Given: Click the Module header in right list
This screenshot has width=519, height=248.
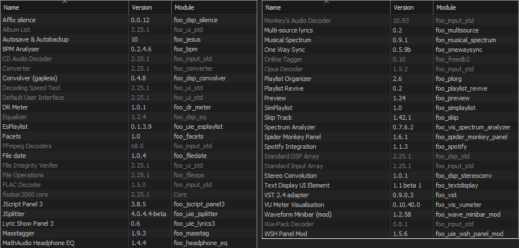Looking at the screenshot, I should click(476, 7).
